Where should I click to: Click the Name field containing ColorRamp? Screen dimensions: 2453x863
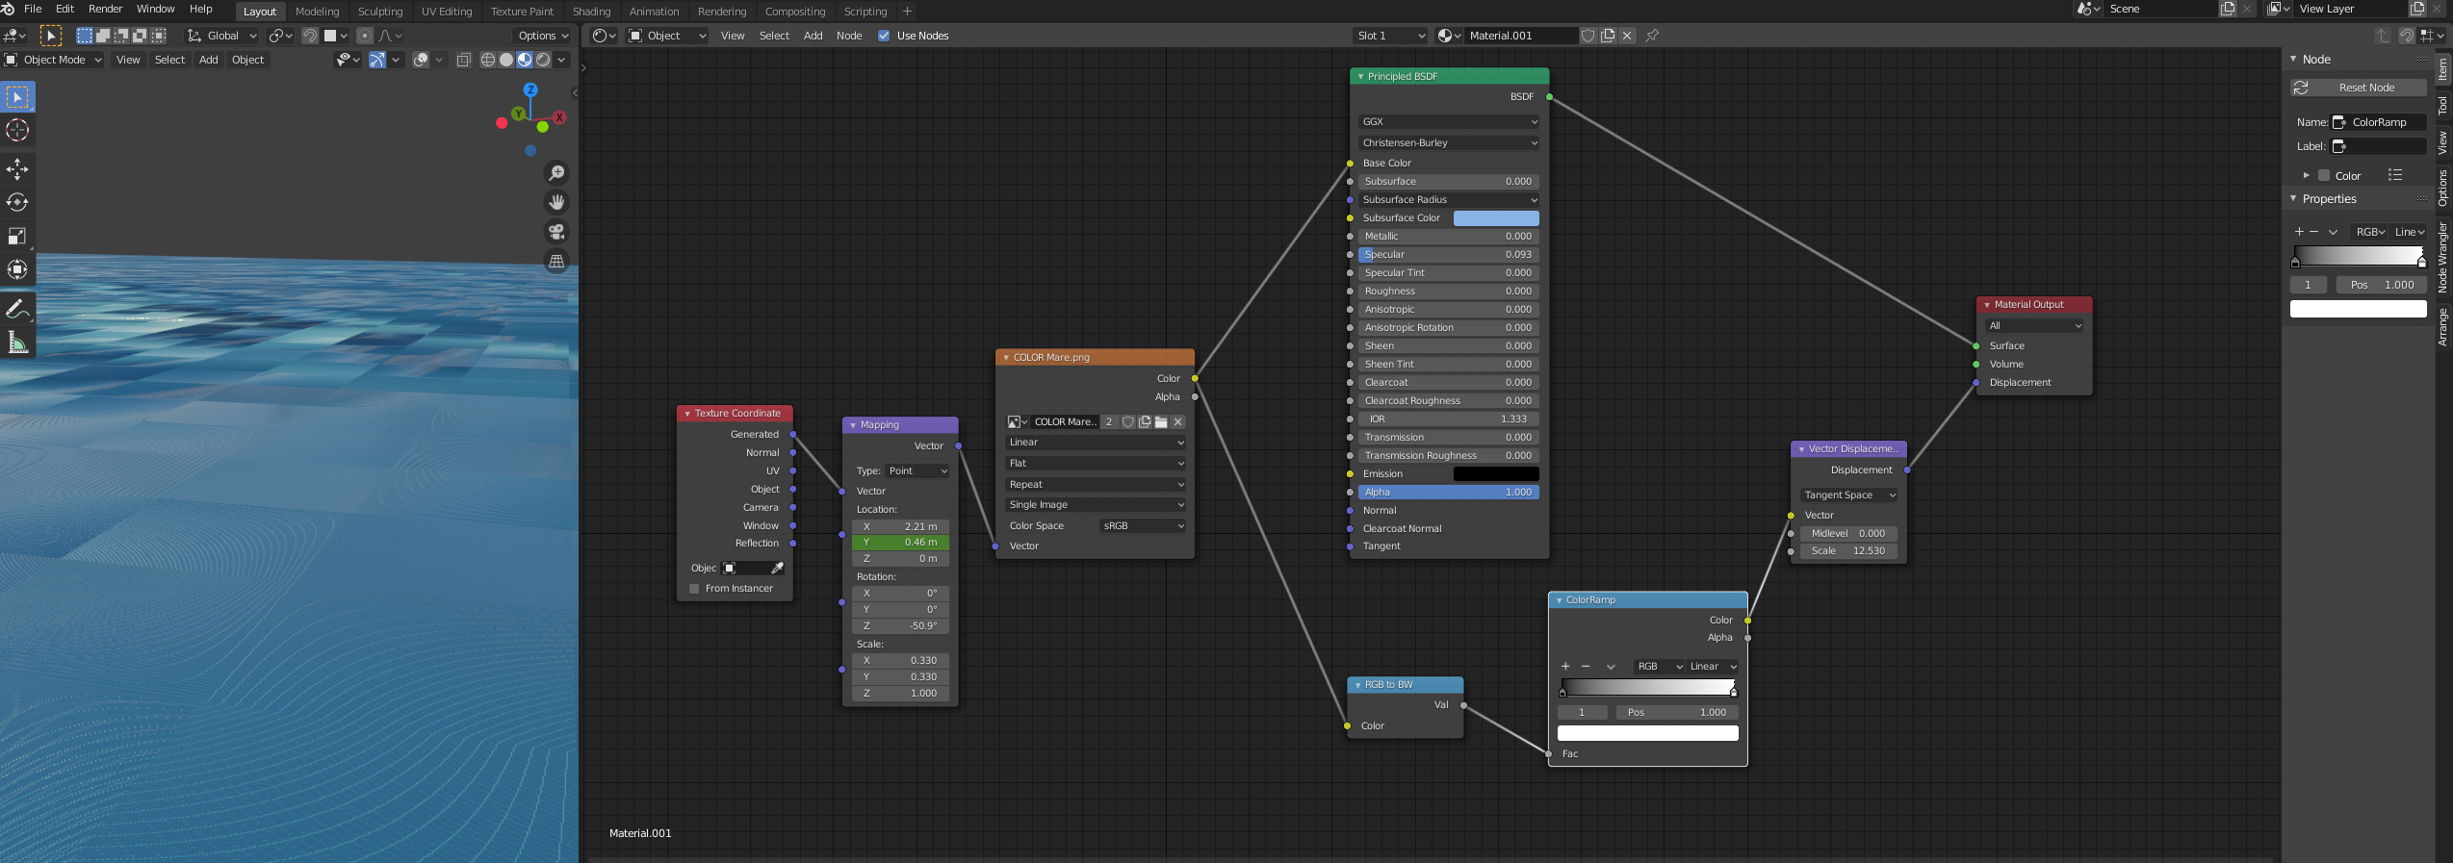[x=2379, y=122]
